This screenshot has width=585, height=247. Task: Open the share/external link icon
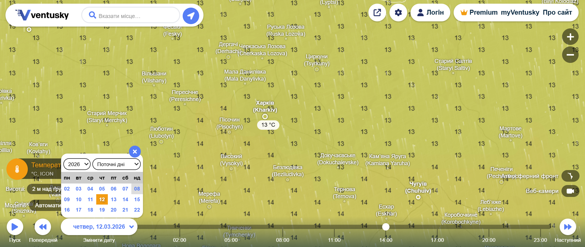coord(377,13)
